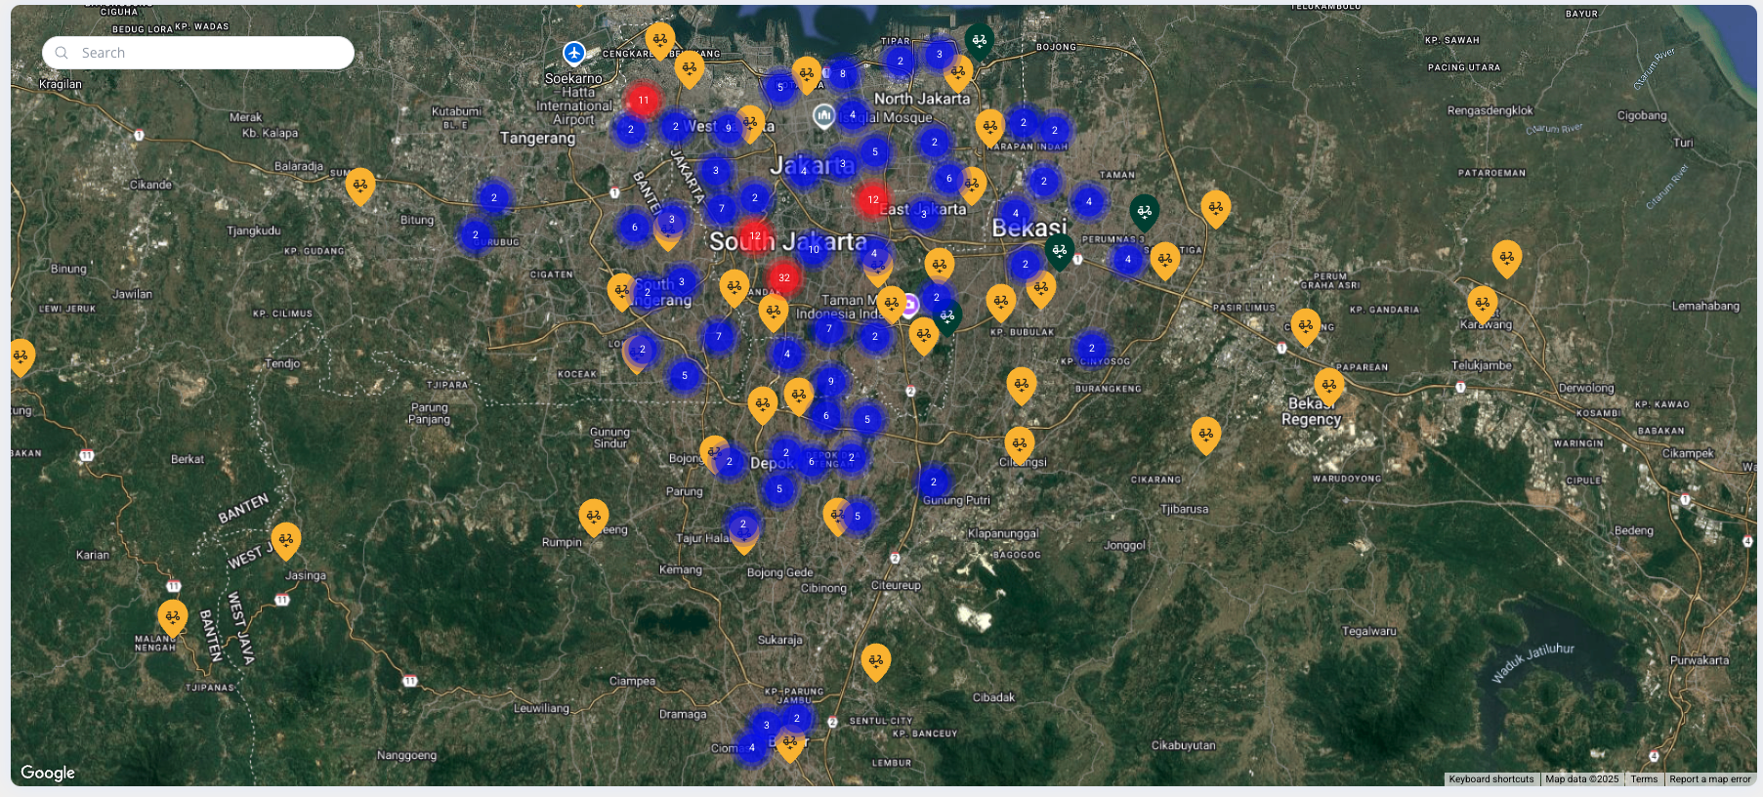Open the Terms link
Screen dimensions: 1763x797
[x=1644, y=779]
